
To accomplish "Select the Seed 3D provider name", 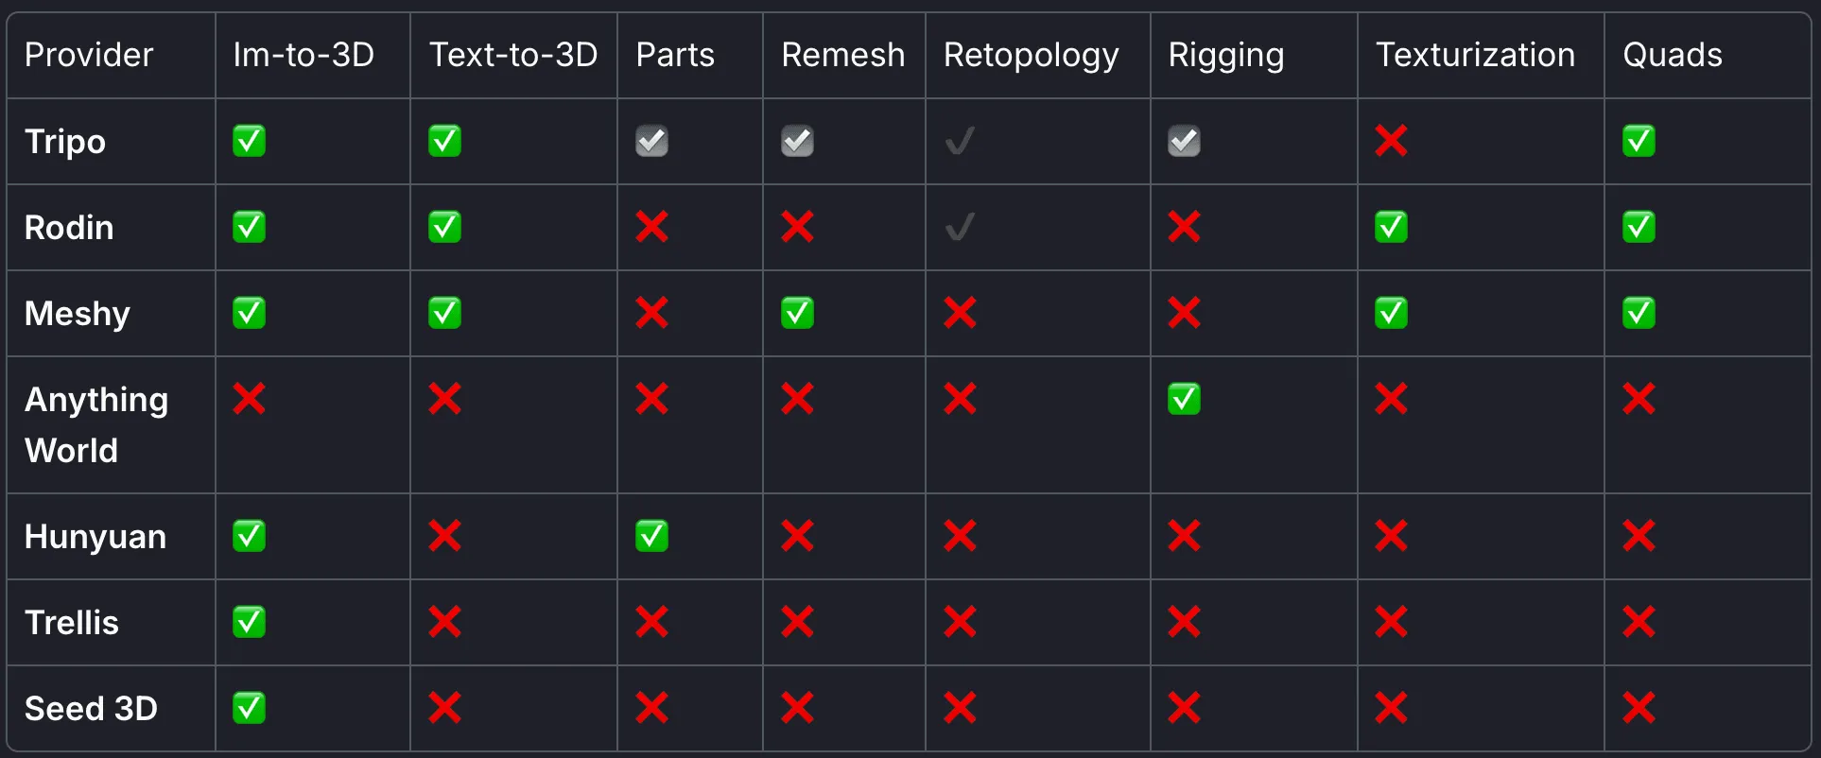I will pos(91,709).
